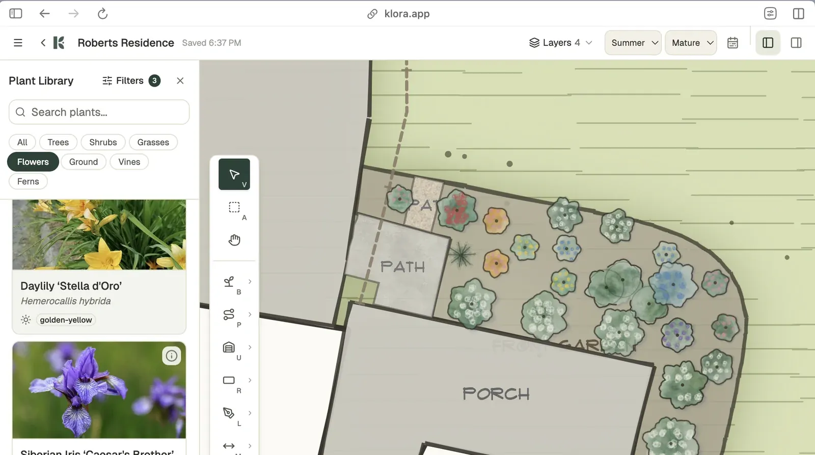The image size is (815, 455).
Task: Select the Grasses category chip
Action: pyautogui.click(x=153, y=142)
